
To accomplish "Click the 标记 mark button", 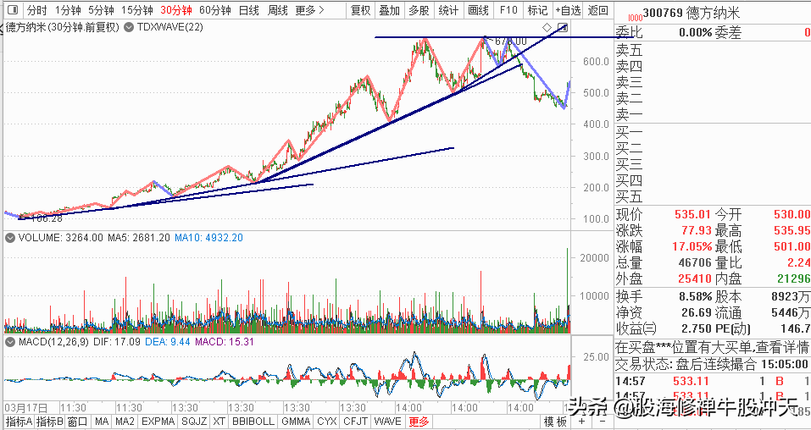I will click(x=537, y=10).
